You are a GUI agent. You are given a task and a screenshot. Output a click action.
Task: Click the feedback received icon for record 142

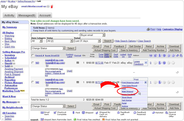pos(173,82)
